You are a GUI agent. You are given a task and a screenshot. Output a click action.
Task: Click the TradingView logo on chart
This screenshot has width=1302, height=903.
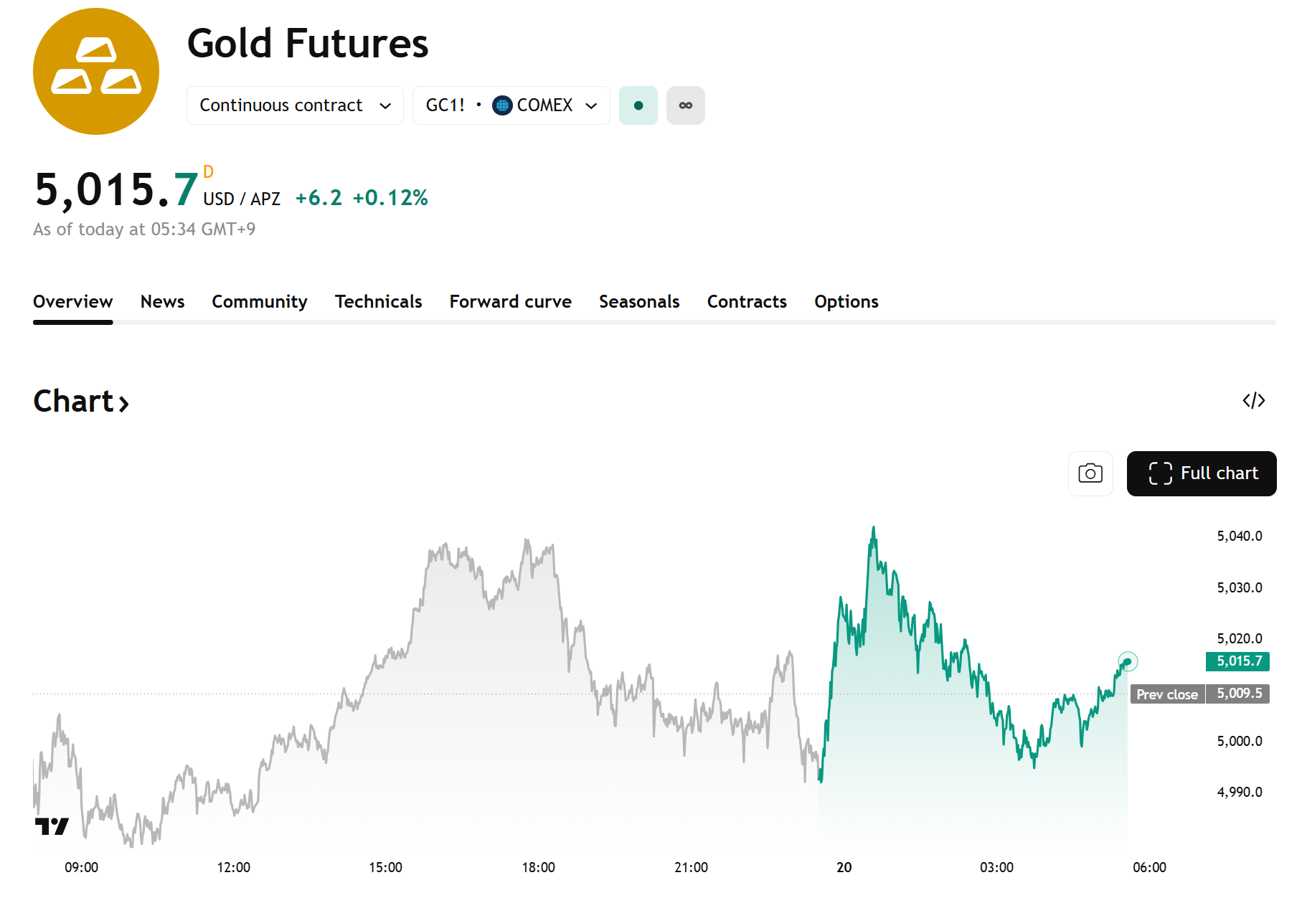pos(52,826)
